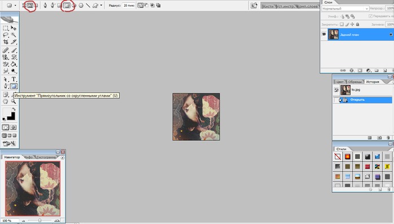Select the Pen tool in the toolbox
This screenshot has width=394, height=224.
[x=6, y=87]
